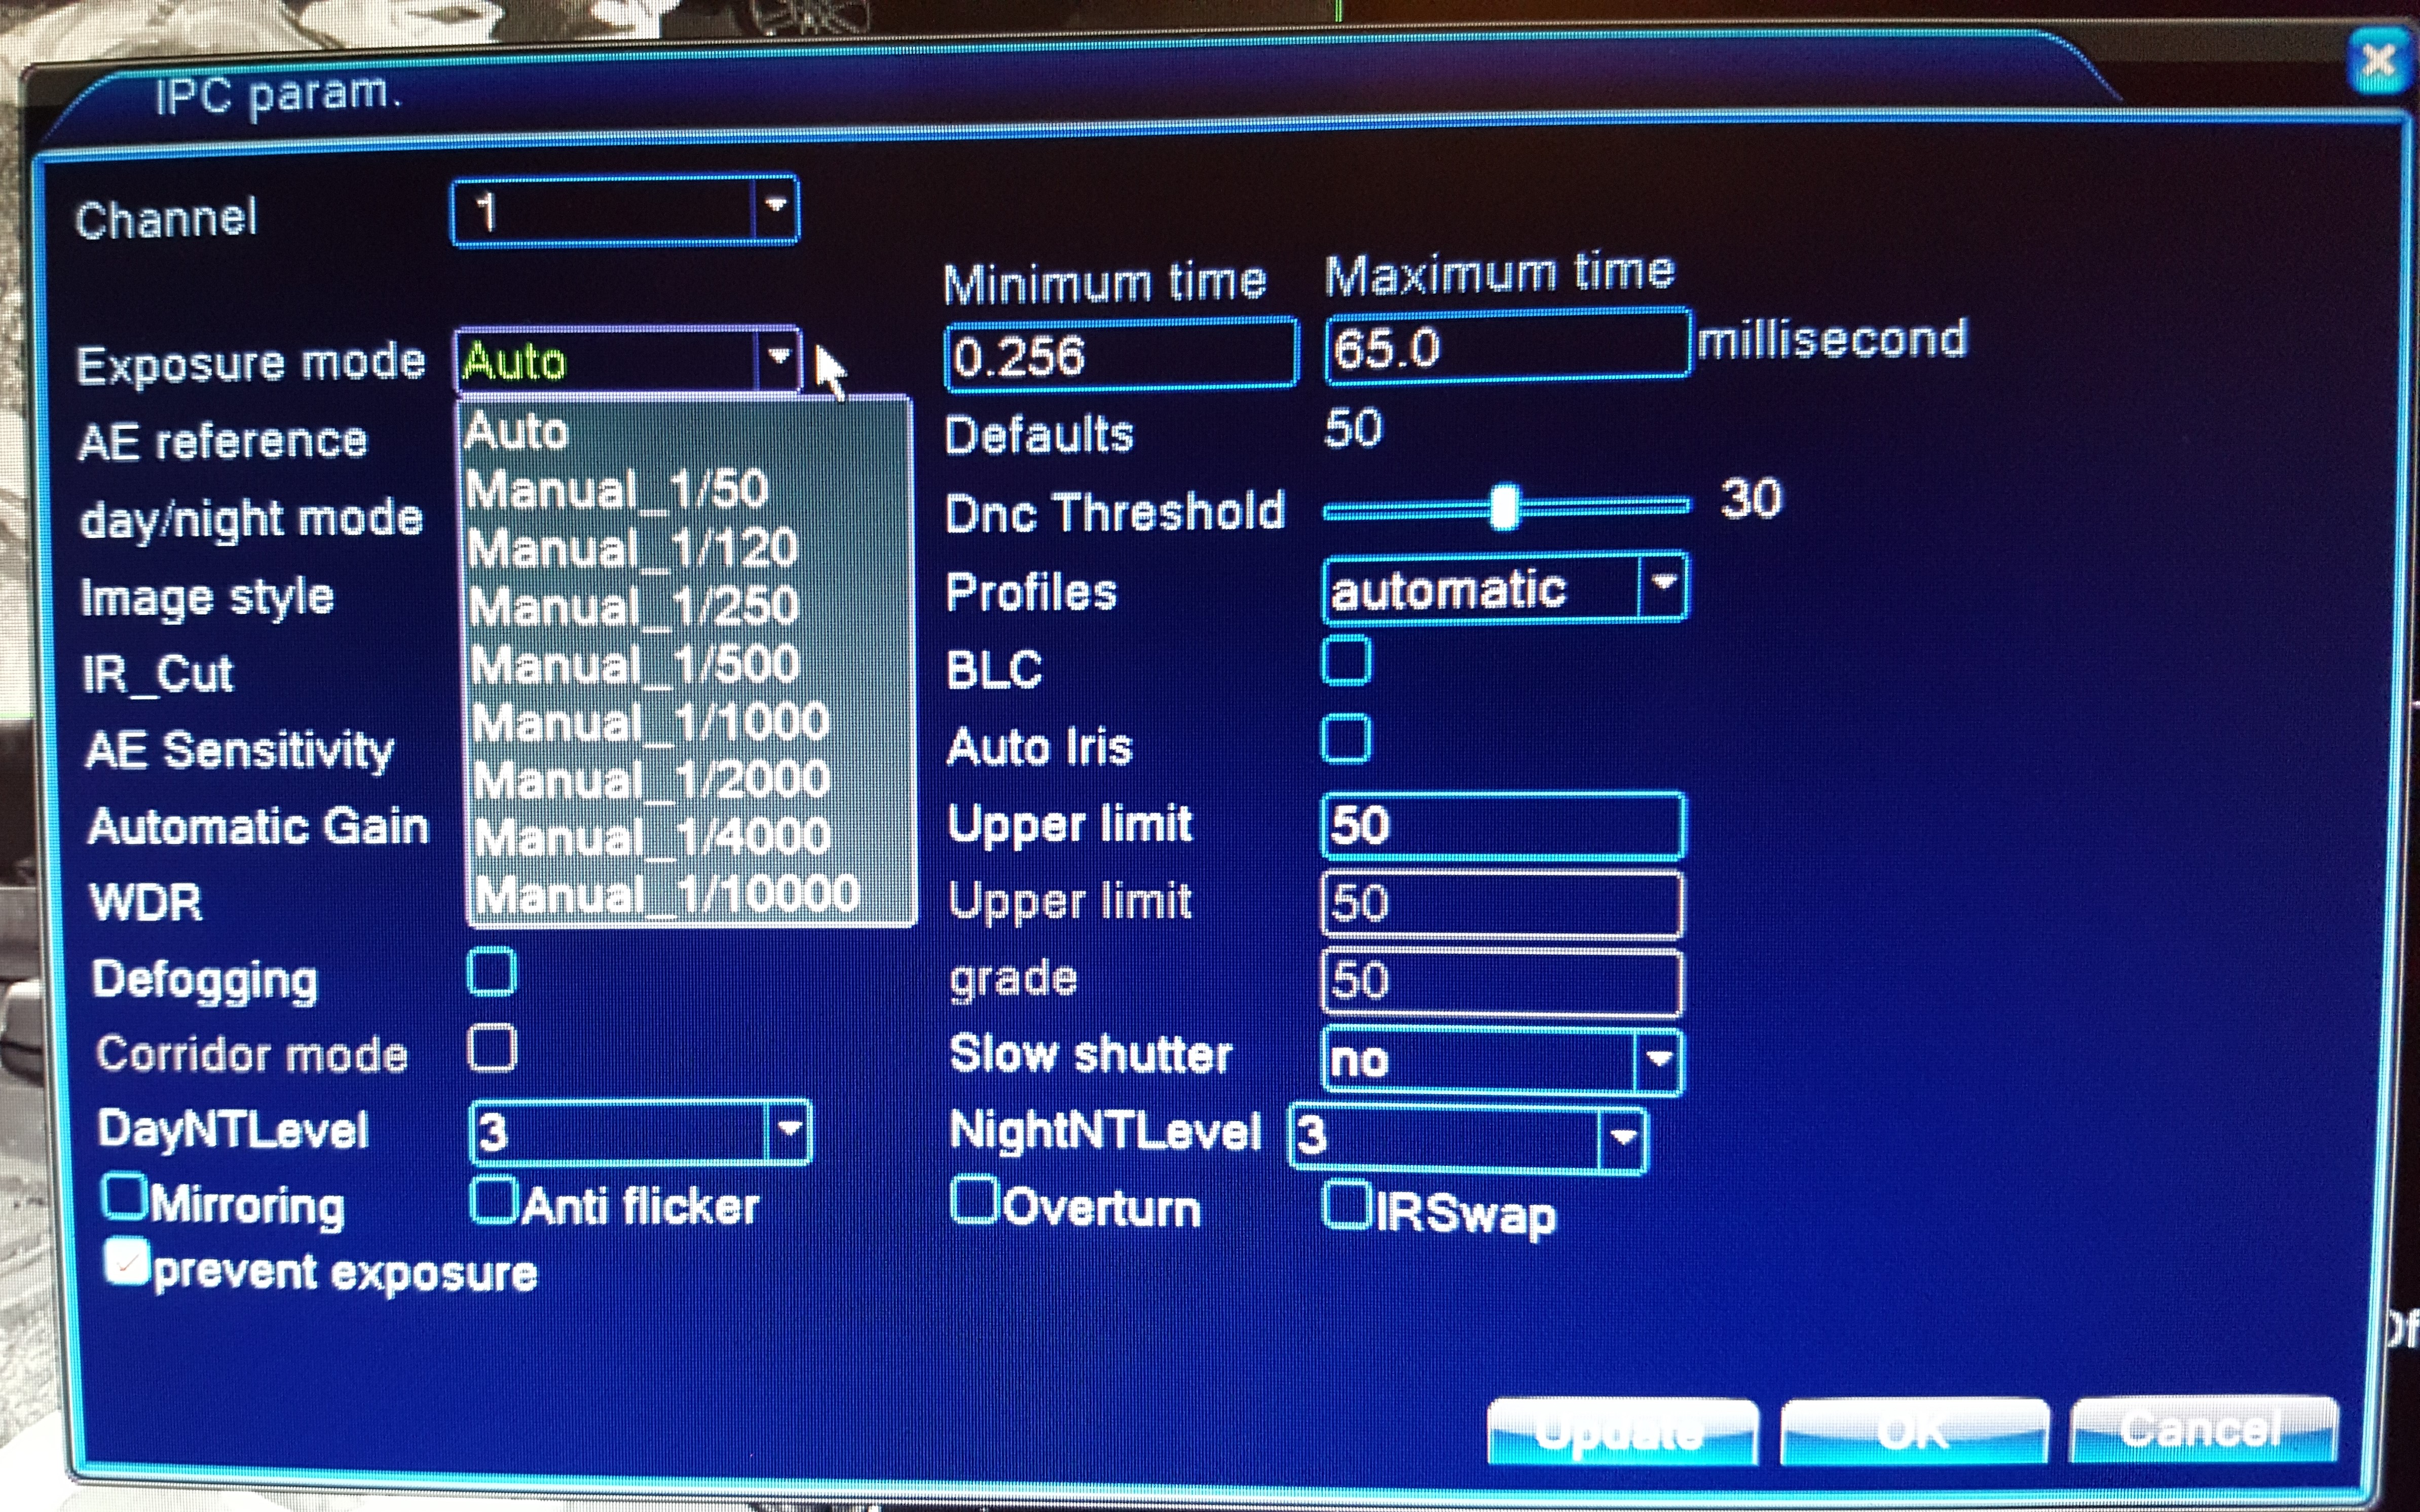The width and height of the screenshot is (2420, 1512).
Task: Click the Dnc Threshold slider handle
Action: click(1504, 507)
